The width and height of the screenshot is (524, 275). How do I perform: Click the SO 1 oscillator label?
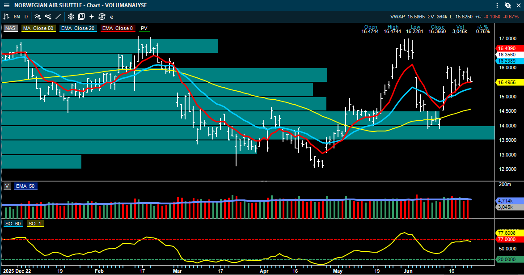(35, 224)
